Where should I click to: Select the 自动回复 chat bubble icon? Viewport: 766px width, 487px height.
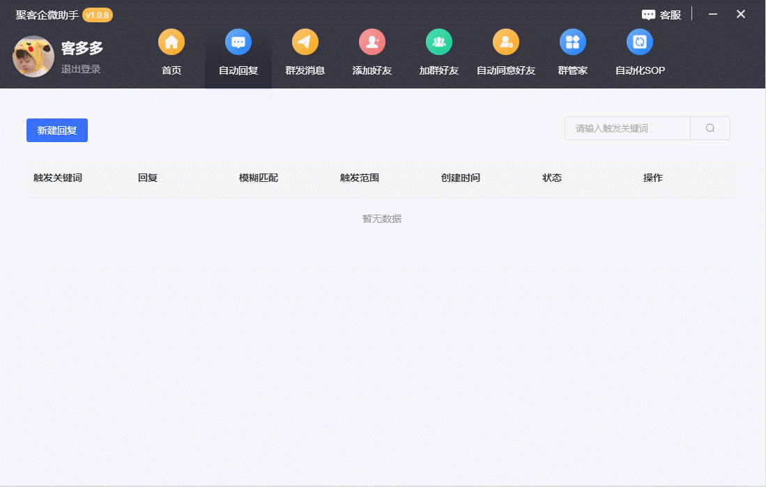(238, 42)
